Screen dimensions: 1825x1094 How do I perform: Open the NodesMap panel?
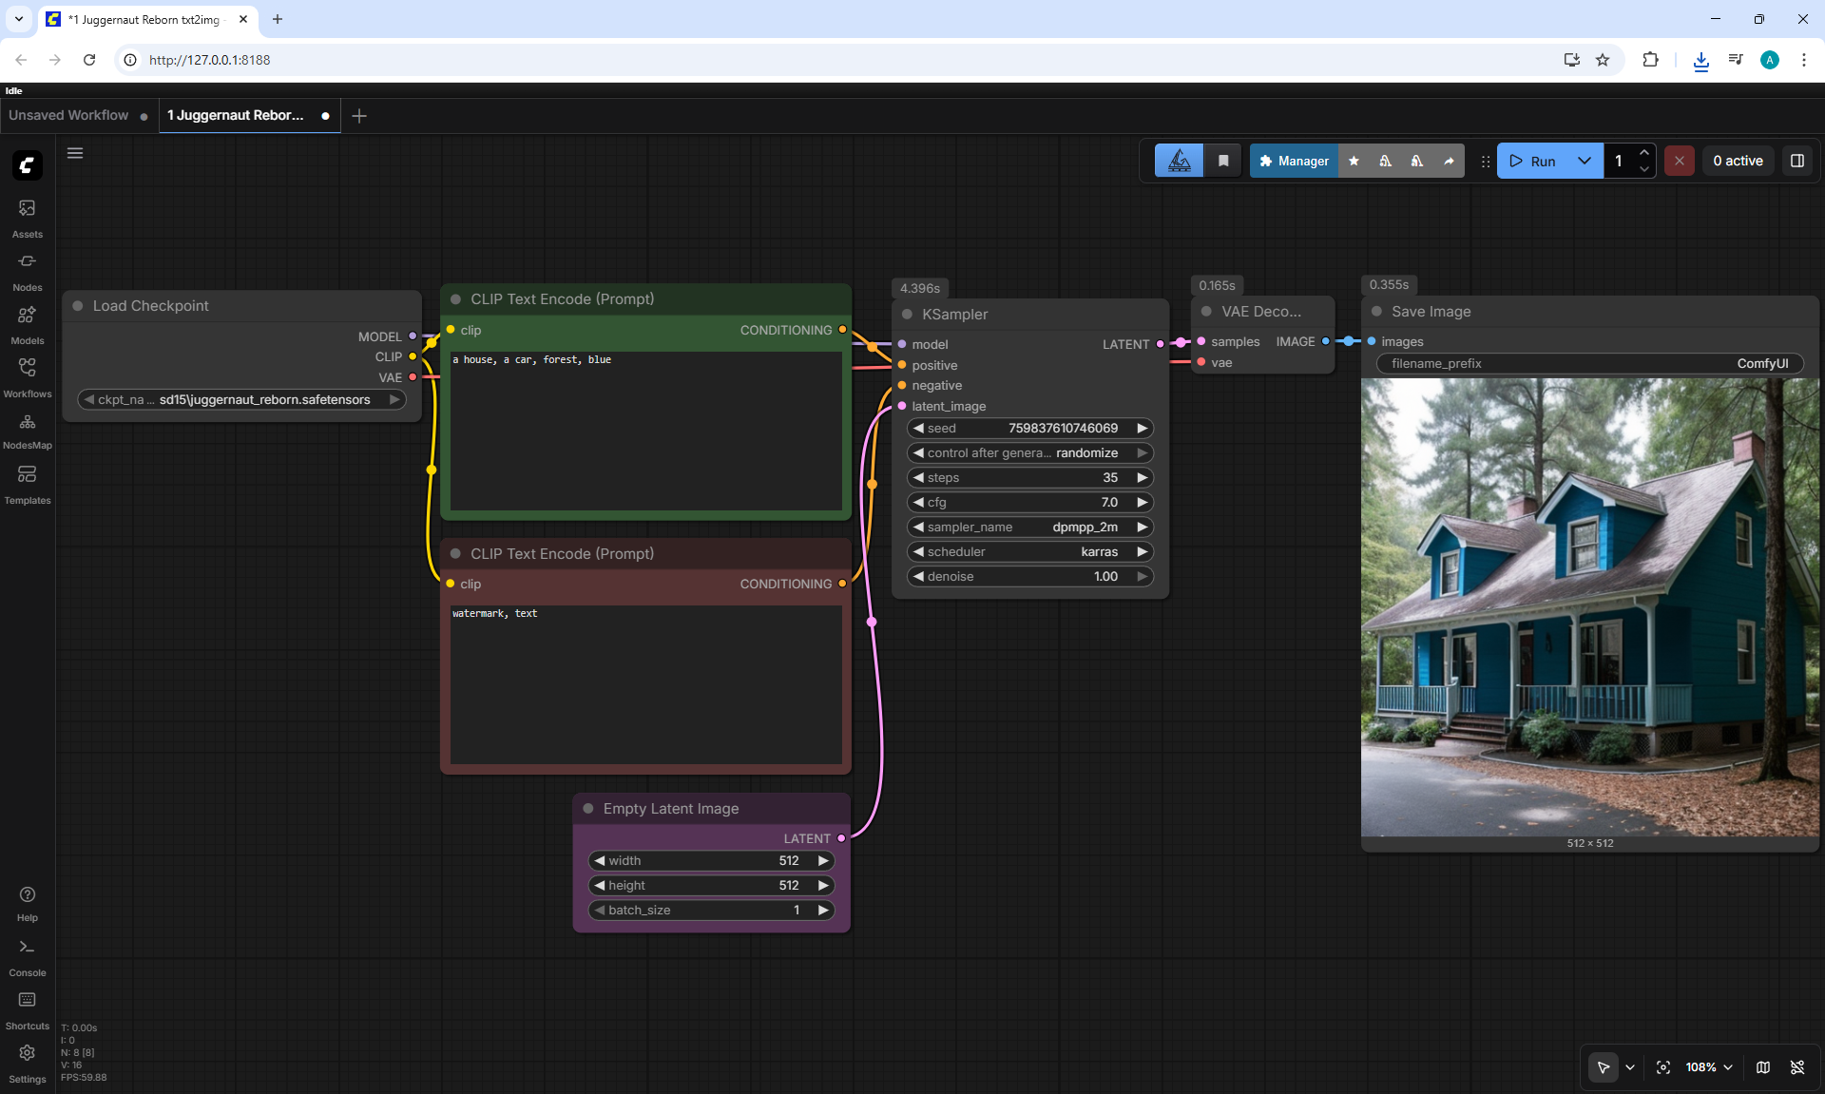click(x=27, y=432)
